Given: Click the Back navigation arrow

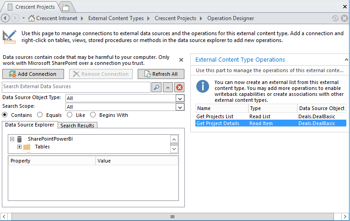Looking at the screenshot, I should pos(5,18).
